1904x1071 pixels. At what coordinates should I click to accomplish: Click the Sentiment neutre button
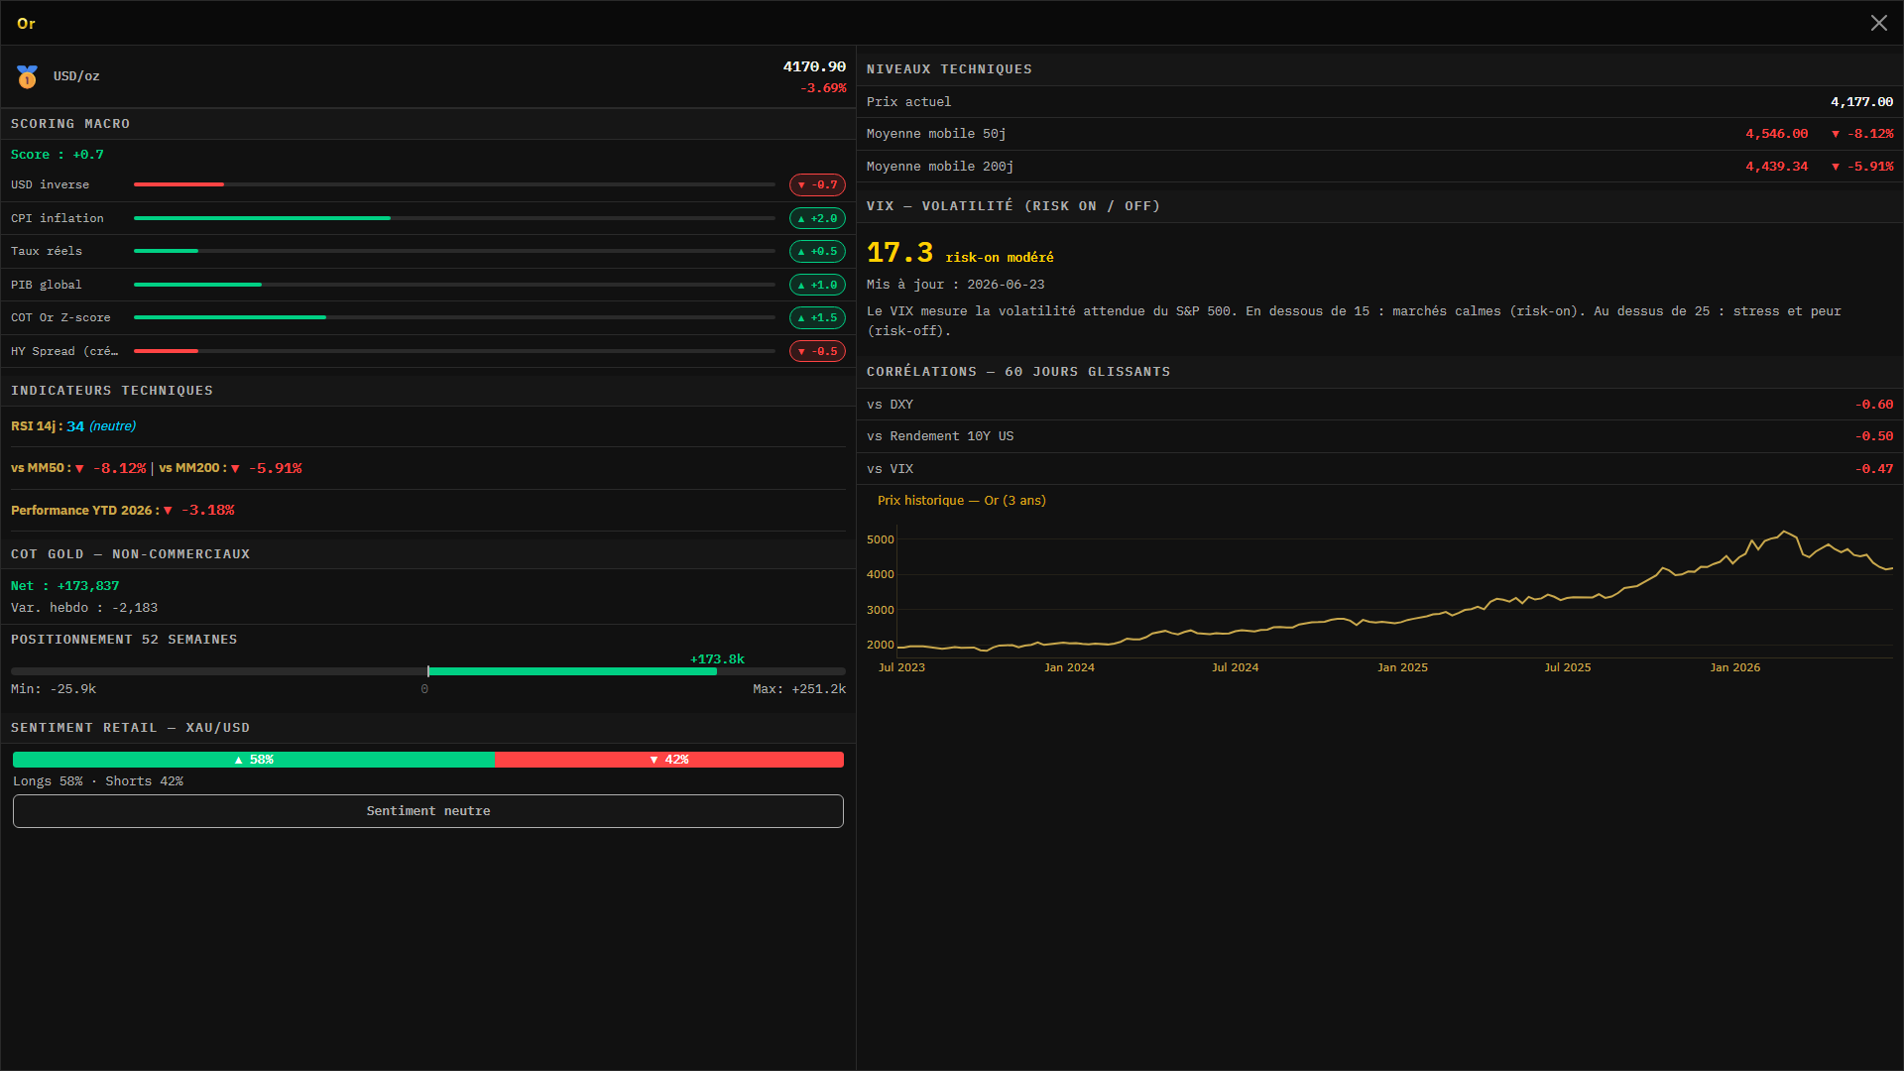[x=428, y=811]
